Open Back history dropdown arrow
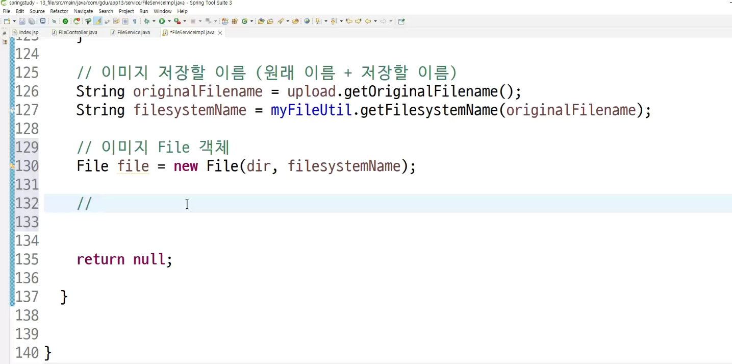732x364 pixels. click(x=375, y=21)
